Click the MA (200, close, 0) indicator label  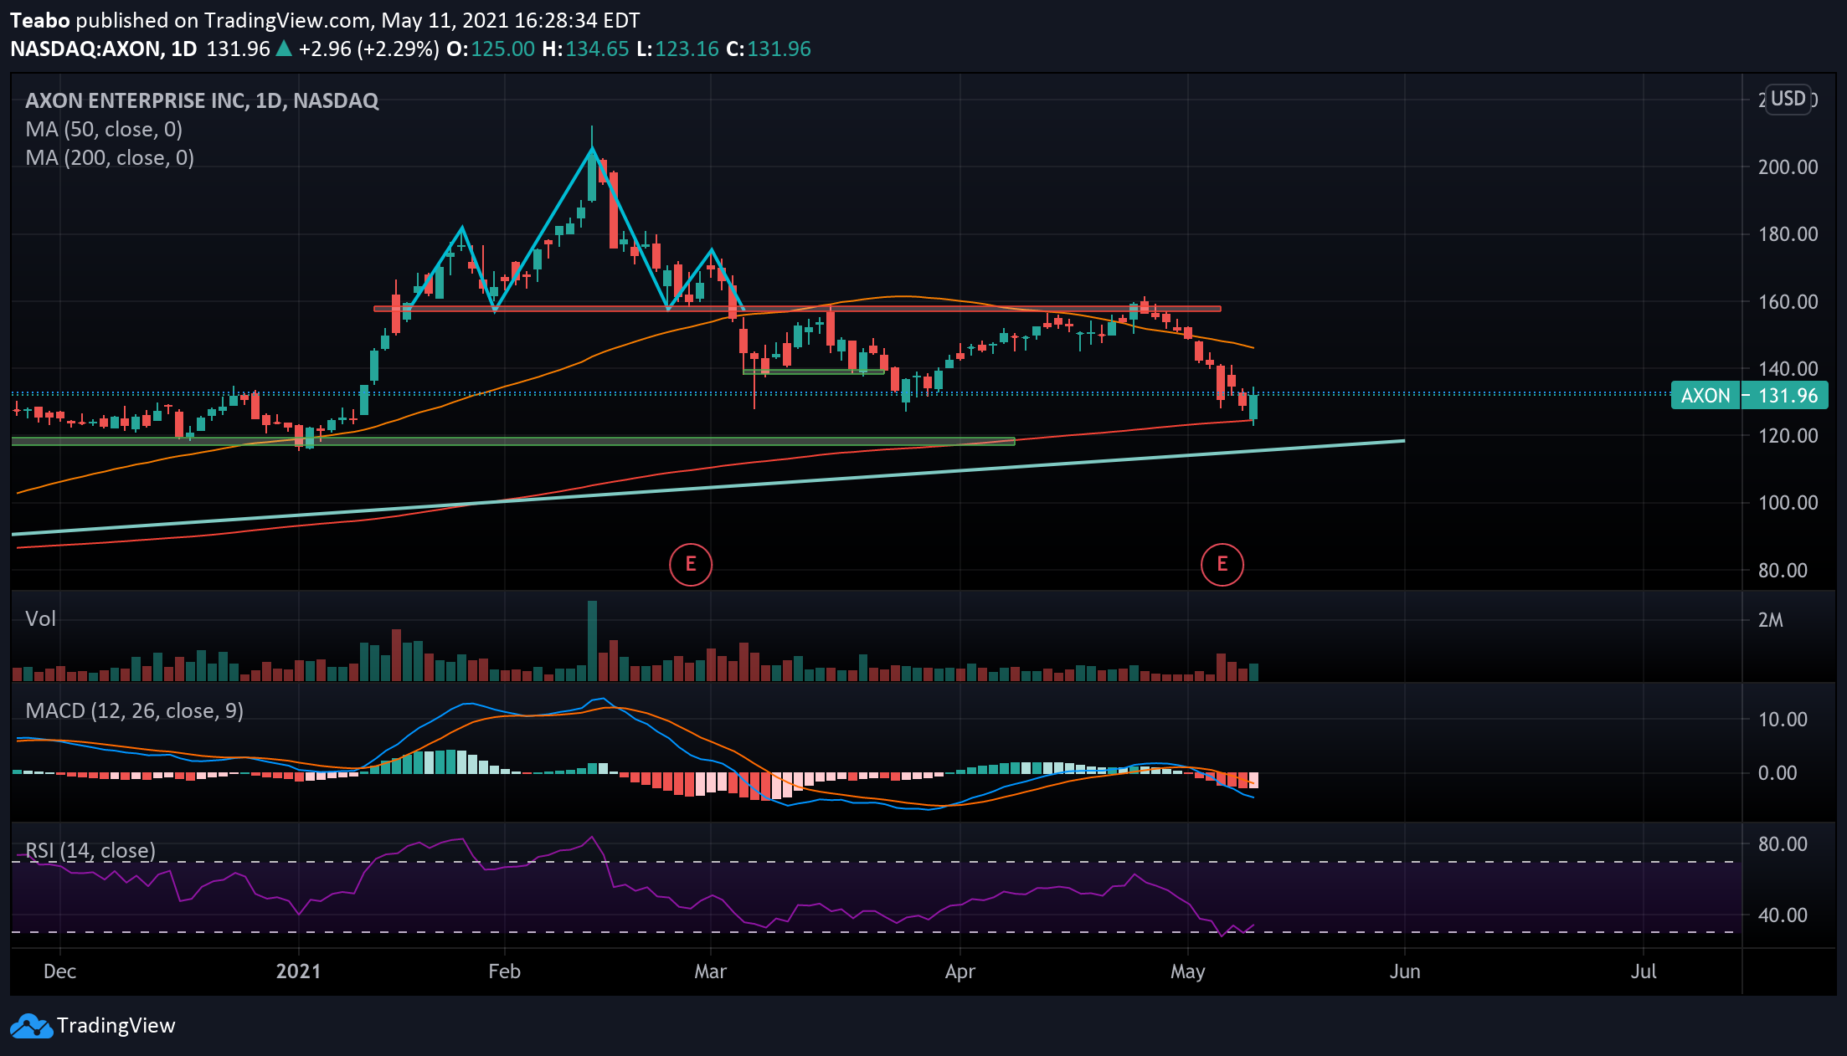tap(110, 158)
